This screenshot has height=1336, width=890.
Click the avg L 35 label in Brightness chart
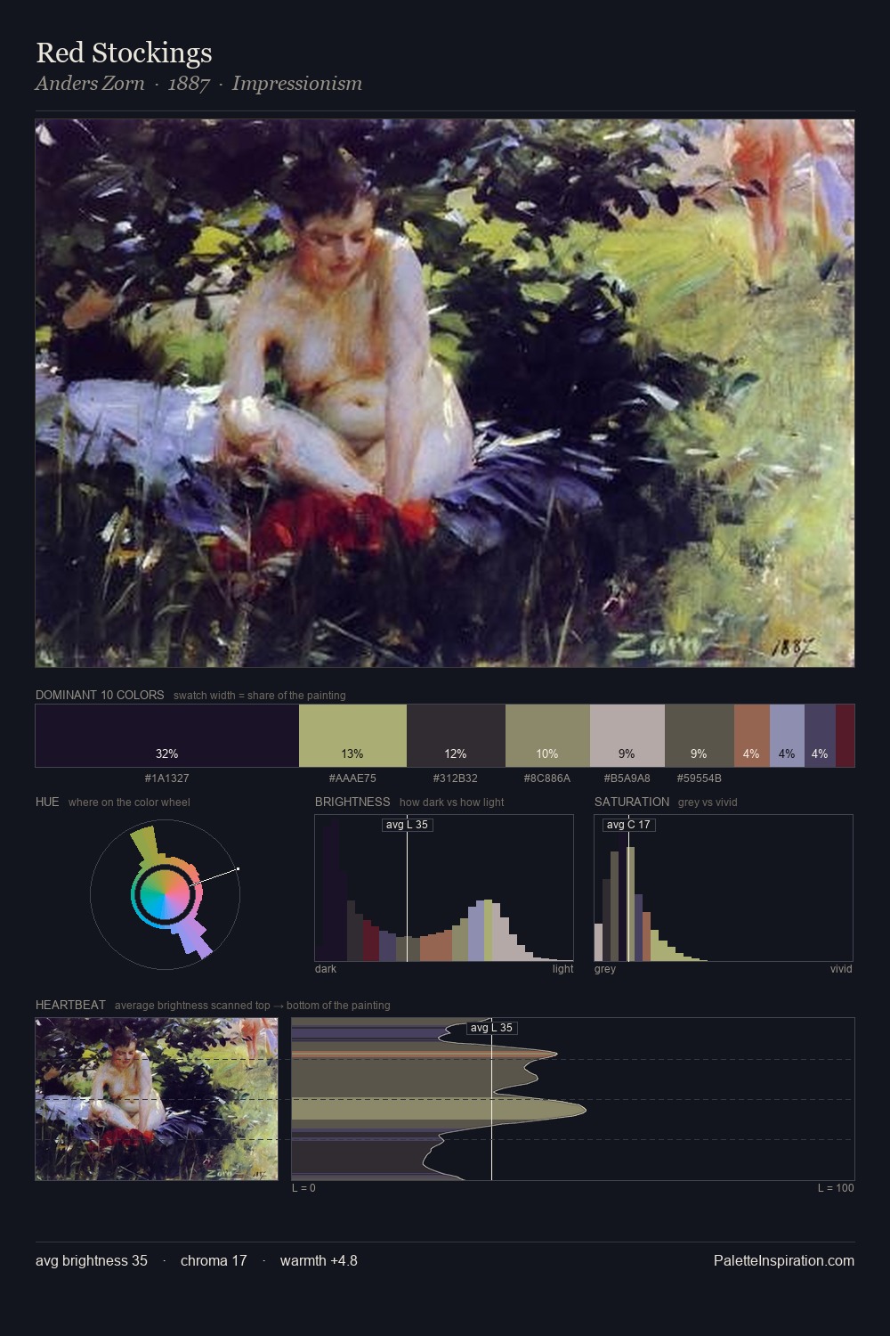[x=408, y=825]
